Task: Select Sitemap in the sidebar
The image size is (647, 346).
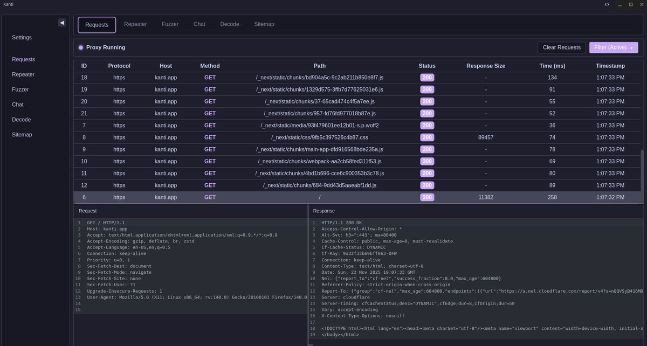Action: [22, 135]
